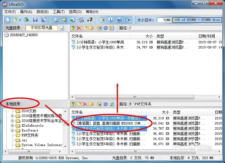Image resolution: width=225 pixels, height=163 pixels.
Task: Open the 帮助(H) menu
Action: pos(92,12)
